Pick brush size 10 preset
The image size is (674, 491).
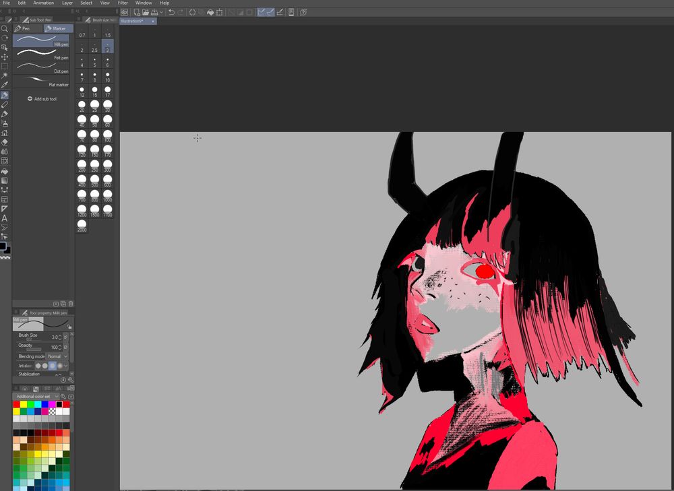point(107,77)
